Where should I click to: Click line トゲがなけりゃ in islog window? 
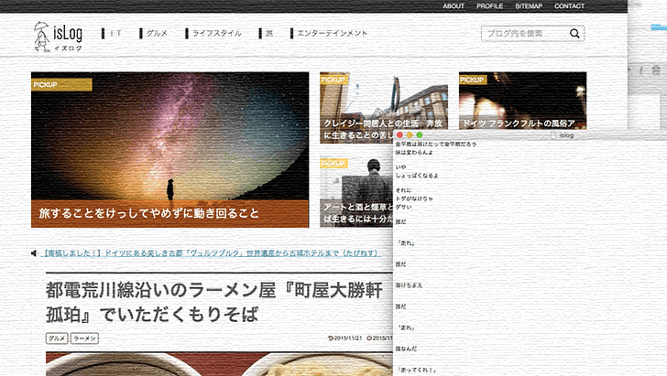click(x=414, y=199)
